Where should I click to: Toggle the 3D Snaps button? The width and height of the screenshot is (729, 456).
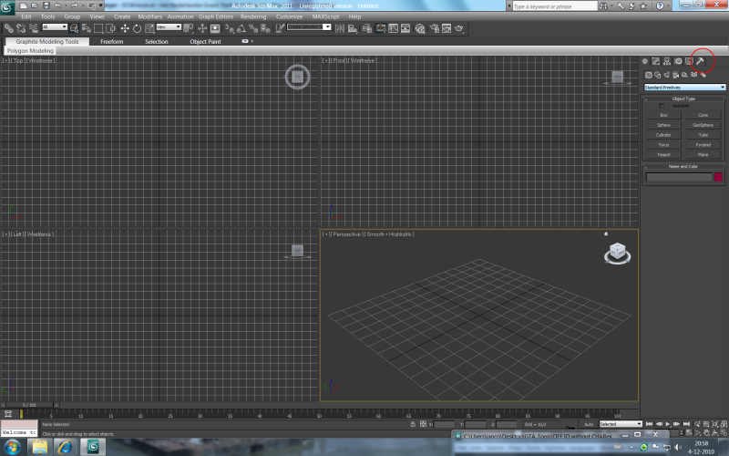point(230,28)
